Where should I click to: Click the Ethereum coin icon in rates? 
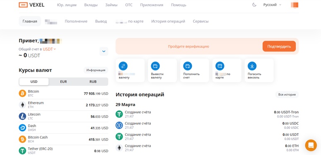(x=22, y=105)
